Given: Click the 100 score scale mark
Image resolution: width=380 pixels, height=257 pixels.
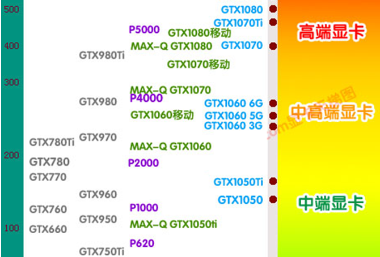Looking at the screenshot, I should click(x=11, y=228).
